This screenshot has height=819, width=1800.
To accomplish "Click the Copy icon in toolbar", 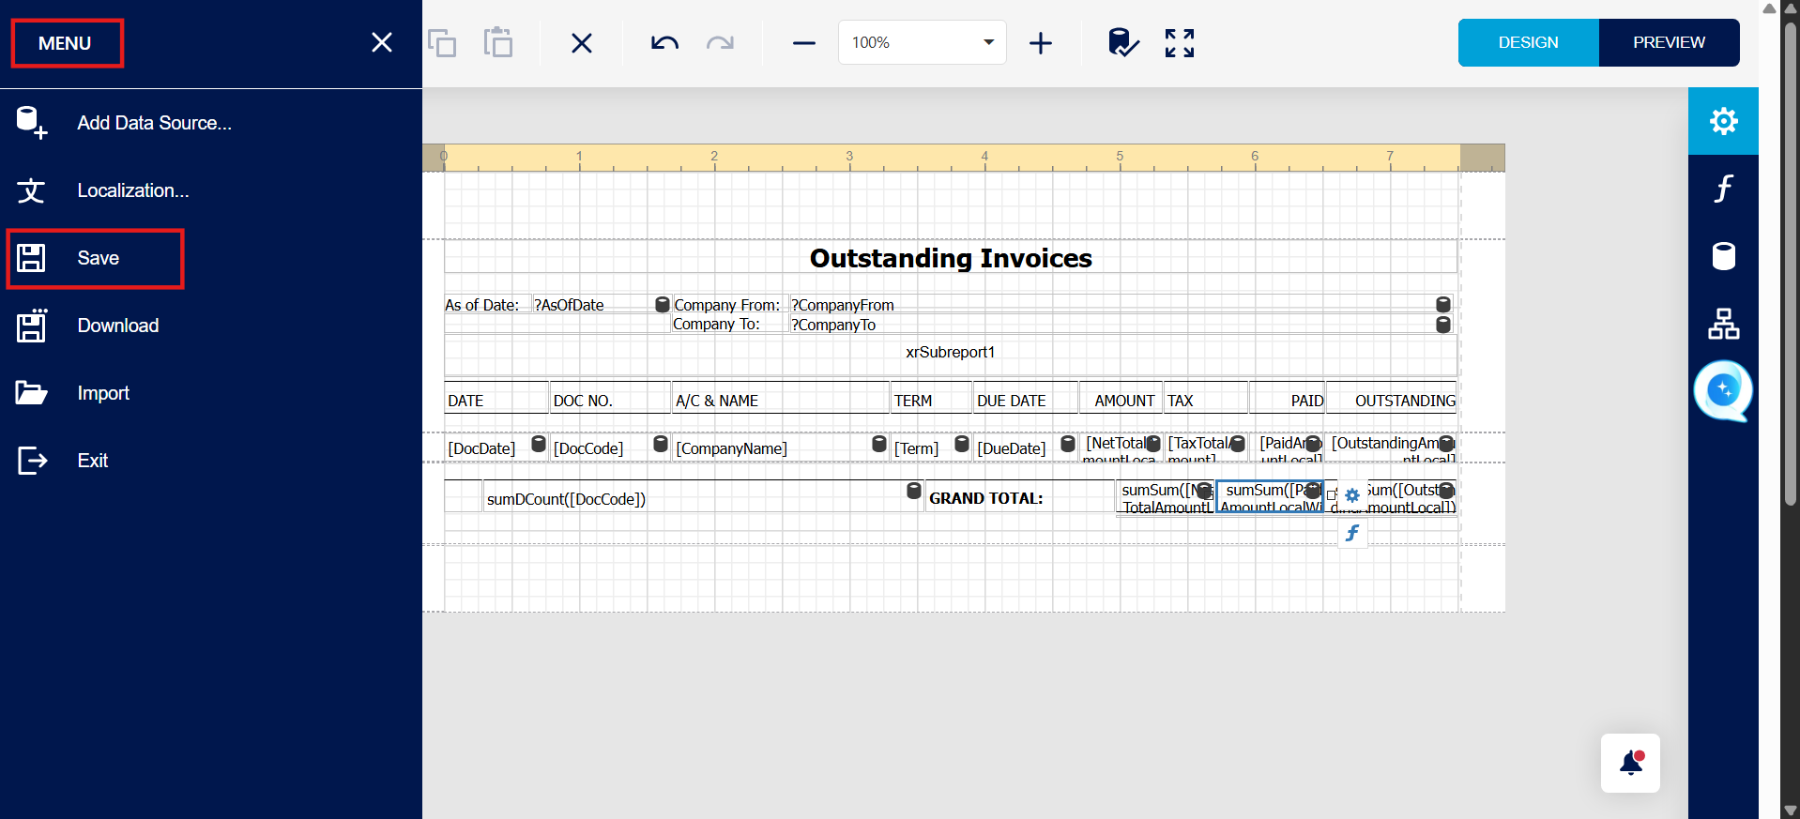I will 442,43.
